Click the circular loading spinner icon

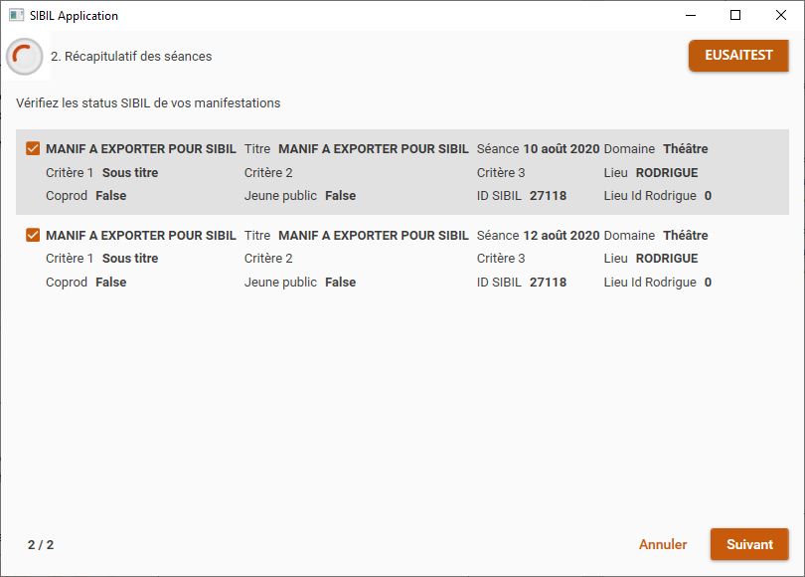pyautogui.click(x=24, y=56)
